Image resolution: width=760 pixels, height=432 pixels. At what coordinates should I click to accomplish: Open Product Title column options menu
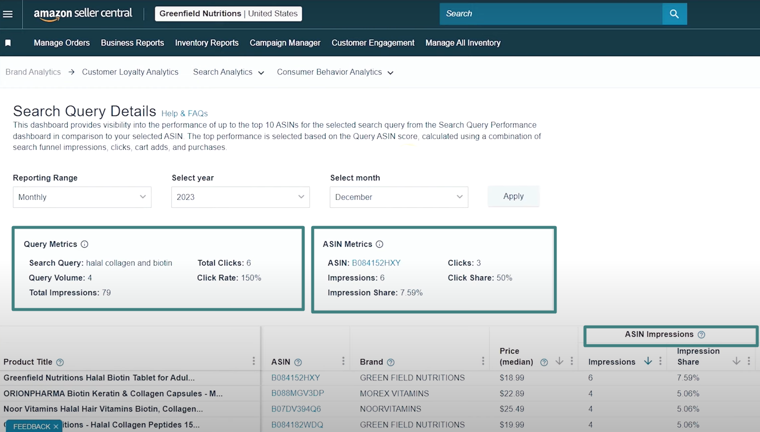coord(253,361)
